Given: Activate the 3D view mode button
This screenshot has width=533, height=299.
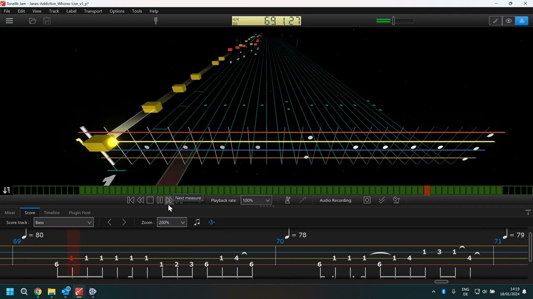Looking at the screenshot, I should pyautogui.click(x=522, y=21).
